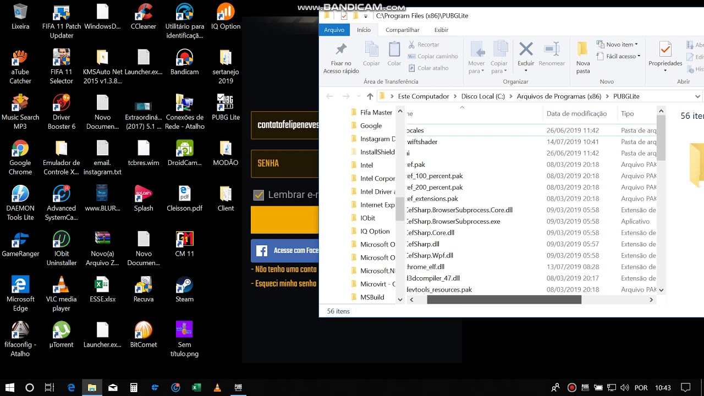The width and height of the screenshot is (704, 396).
Task: Select the IQ Option desktop shortcut
Action: 226,16
